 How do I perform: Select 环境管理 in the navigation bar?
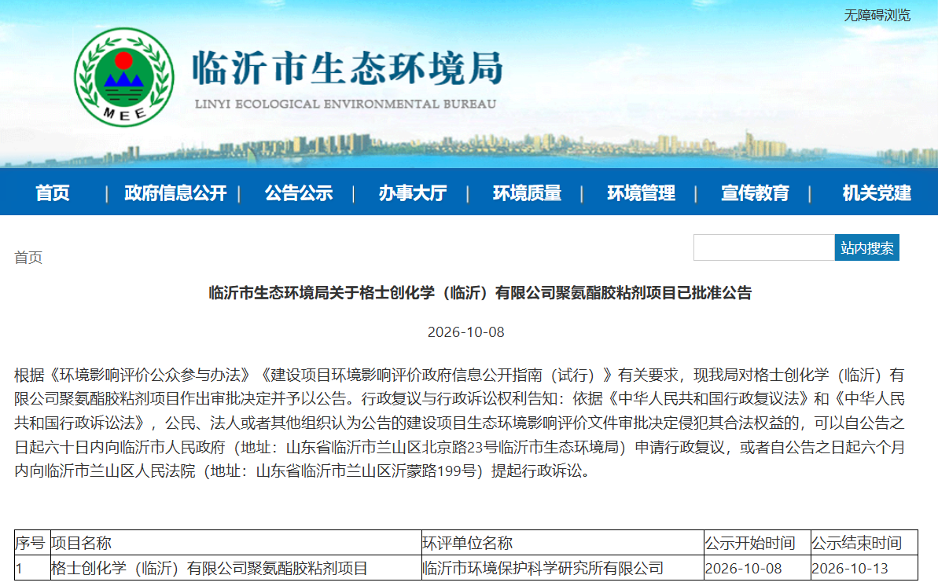[642, 193]
